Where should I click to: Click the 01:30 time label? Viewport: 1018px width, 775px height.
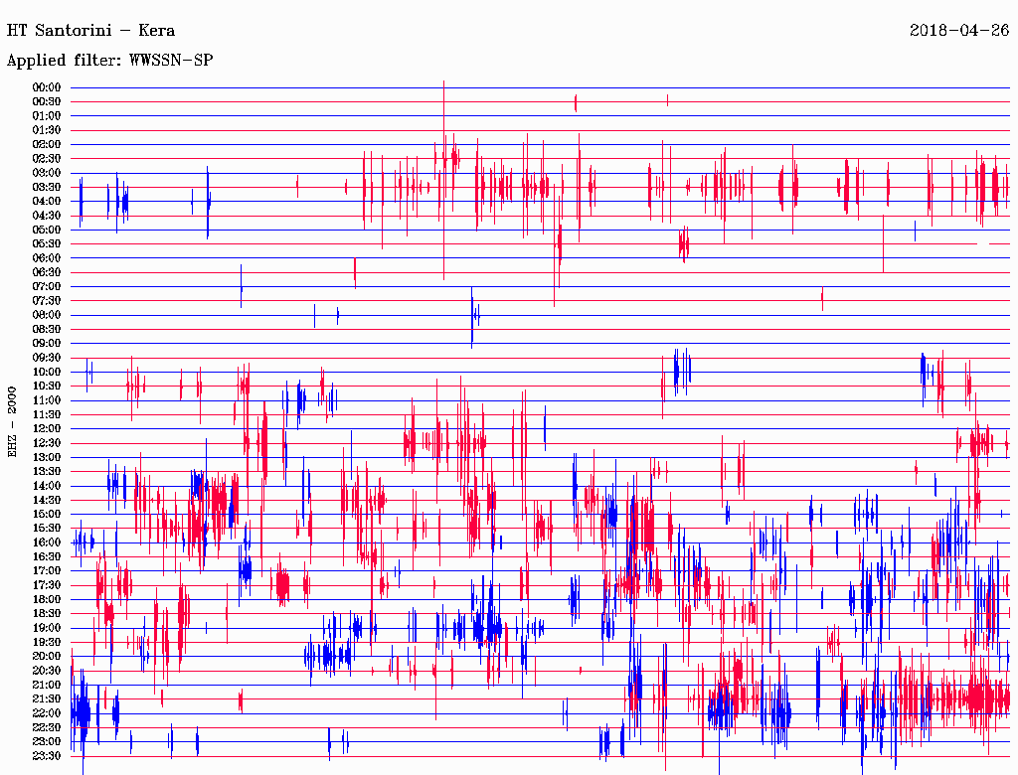pos(47,130)
